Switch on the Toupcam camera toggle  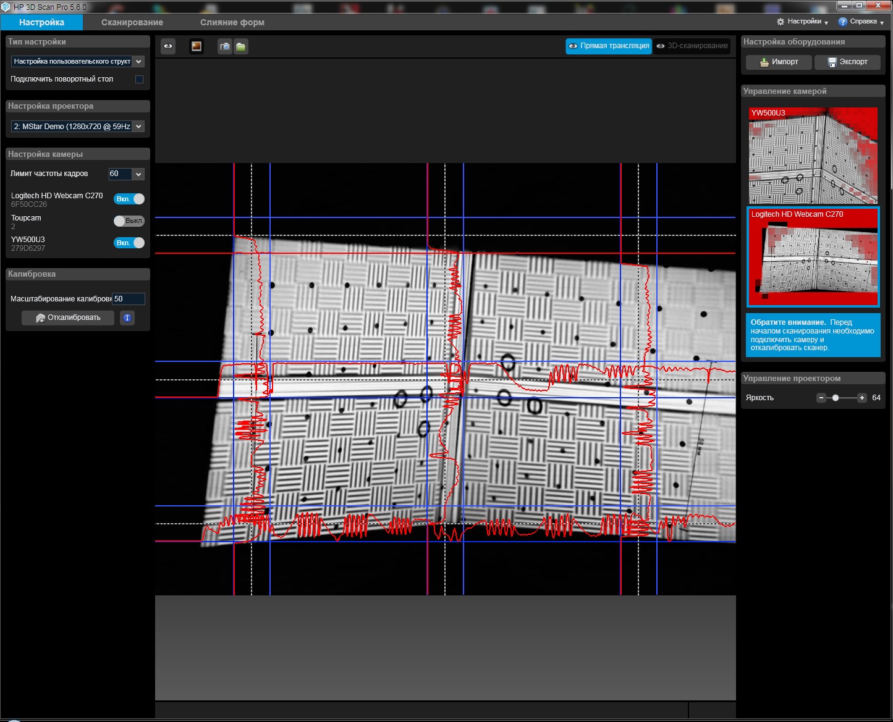pos(129,221)
